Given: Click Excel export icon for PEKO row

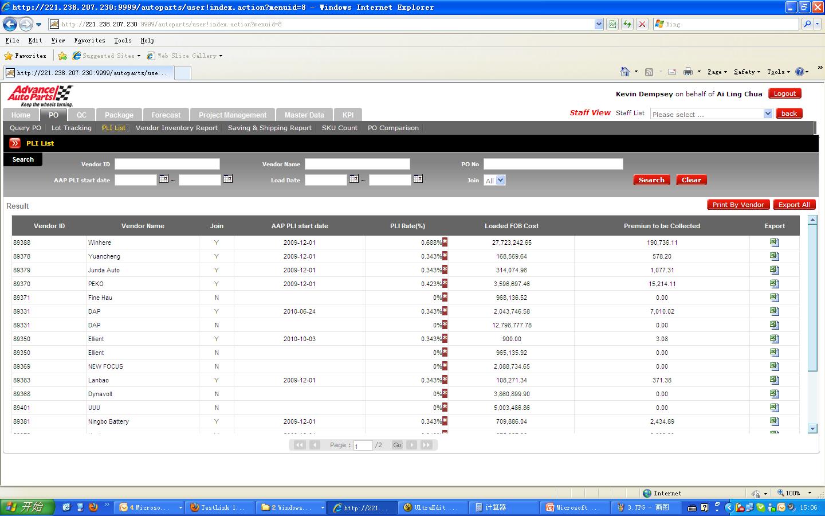Looking at the screenshot, I should pyautogui.click(x=774, y=284).
